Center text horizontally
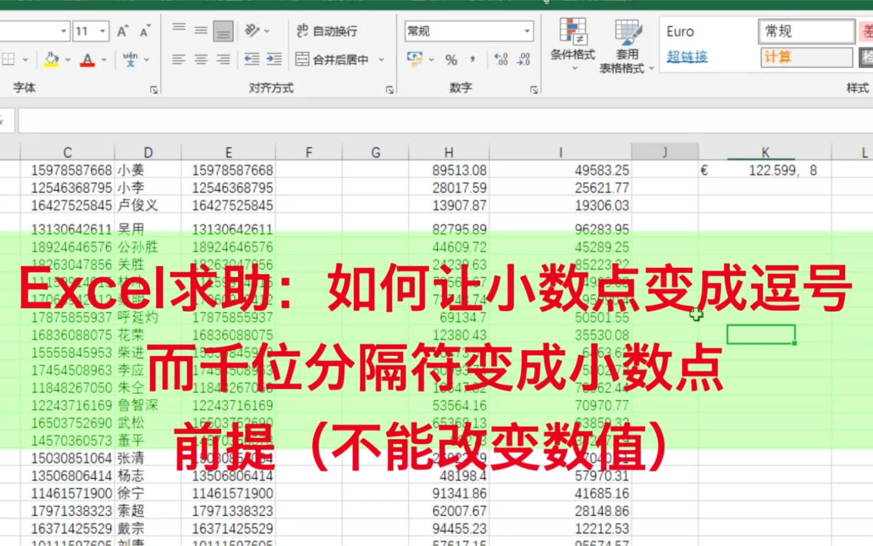The width and height of the screenshot is (873, 546). 201,59
